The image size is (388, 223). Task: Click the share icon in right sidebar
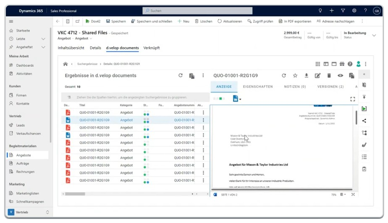(364, 121)
